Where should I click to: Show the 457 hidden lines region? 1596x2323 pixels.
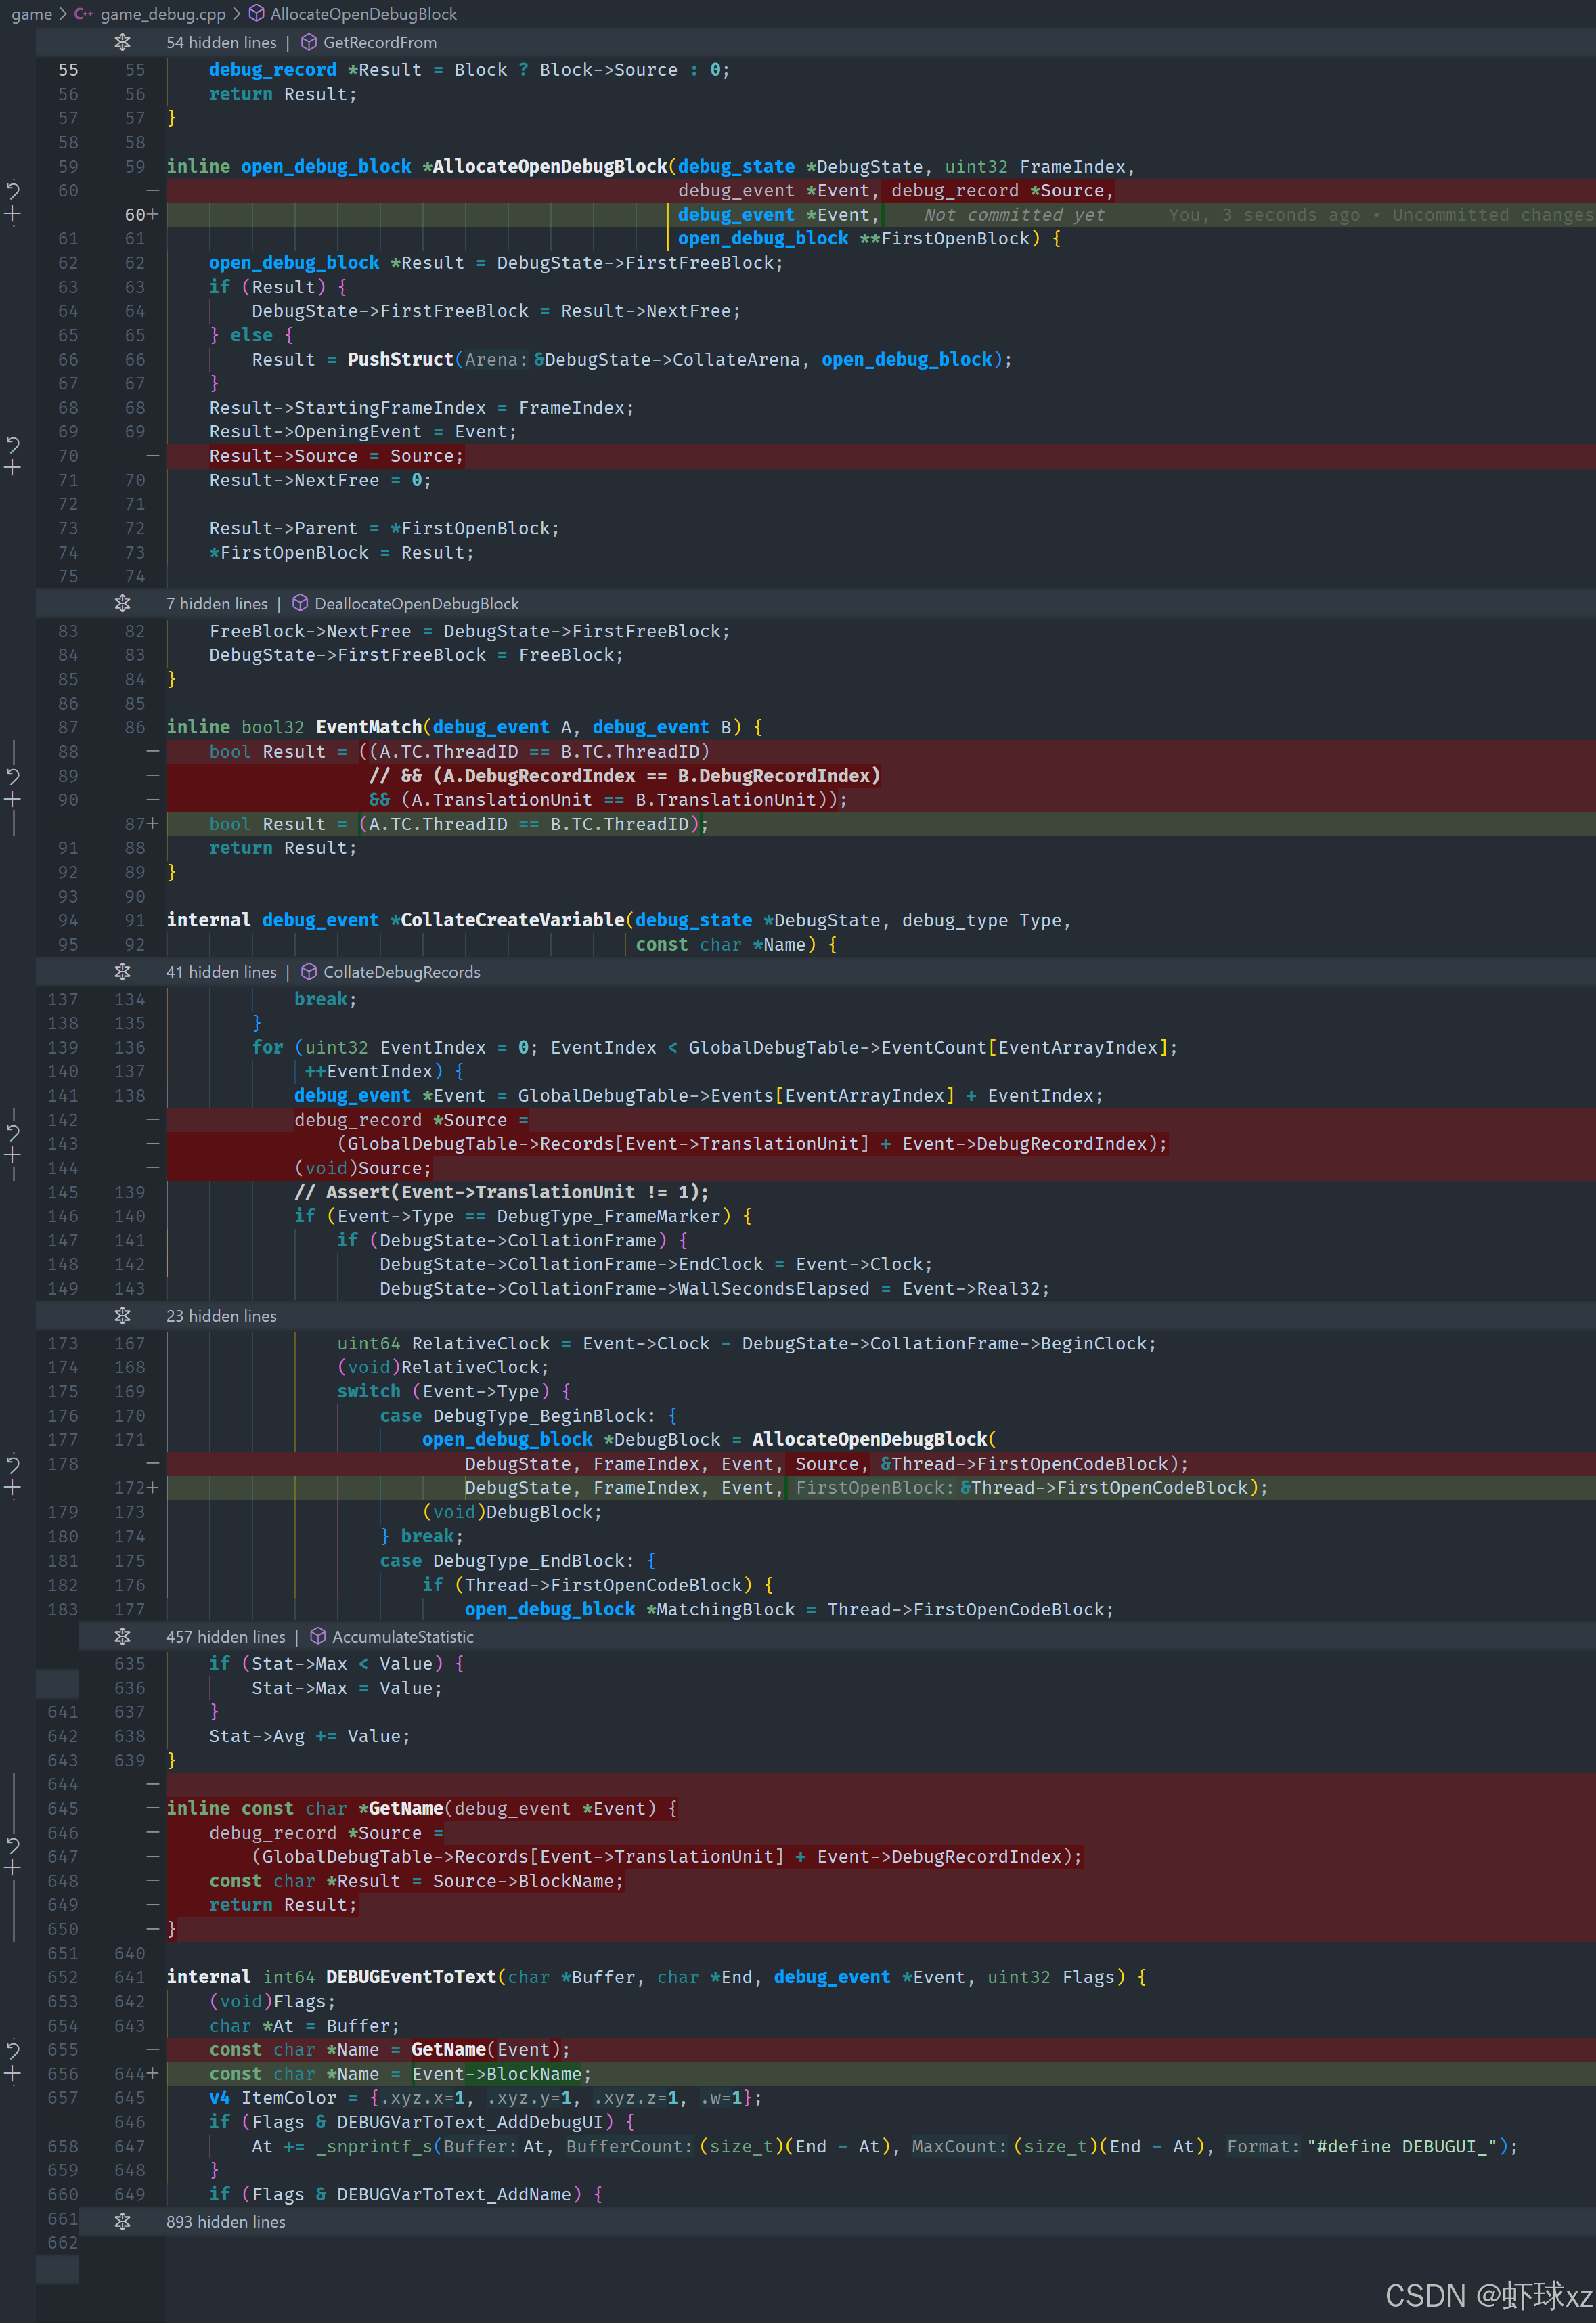pyautogui.click(x=122, y=1636)
